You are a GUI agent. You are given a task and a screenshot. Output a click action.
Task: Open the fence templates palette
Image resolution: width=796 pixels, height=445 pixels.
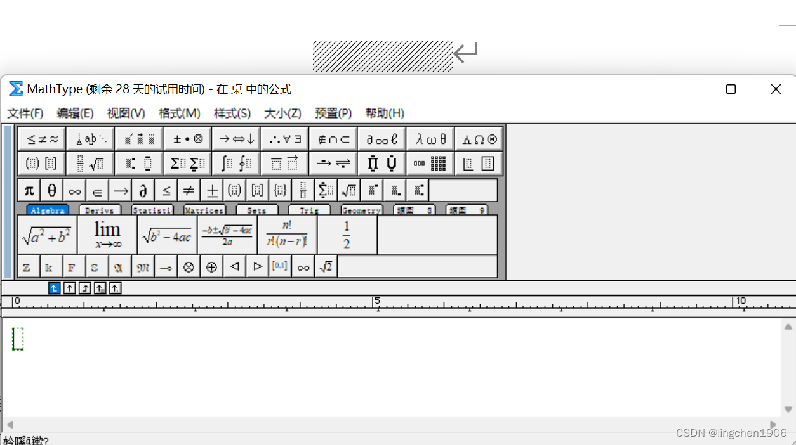click(42, 164)
